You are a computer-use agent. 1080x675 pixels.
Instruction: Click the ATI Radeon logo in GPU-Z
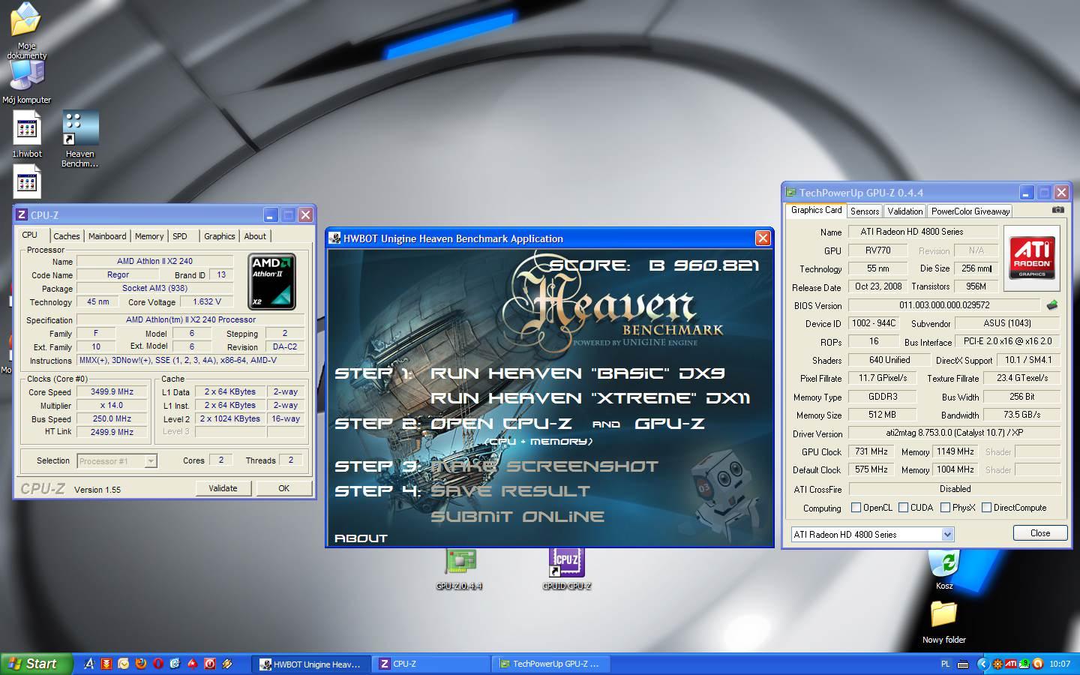(x=1032, y=257)
